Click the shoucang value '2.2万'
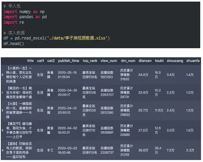Viewport: 203px width, 162px height. [171, 92]
